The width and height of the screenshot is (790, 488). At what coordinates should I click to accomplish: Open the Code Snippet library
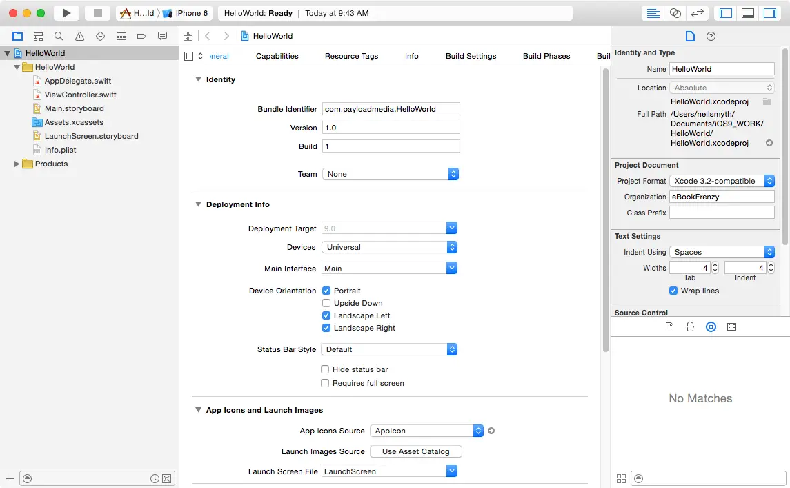[690, 326]
